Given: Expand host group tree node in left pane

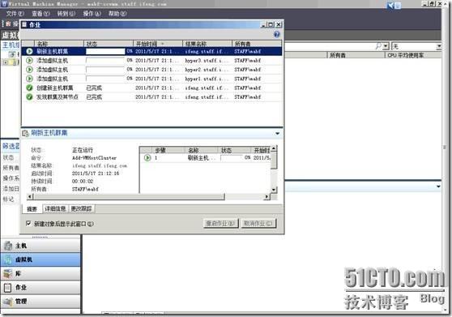Looking at the screenshot, I should (x=5, y=62).
